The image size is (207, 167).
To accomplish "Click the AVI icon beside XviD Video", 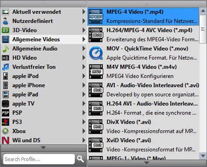I will point(96,145).
